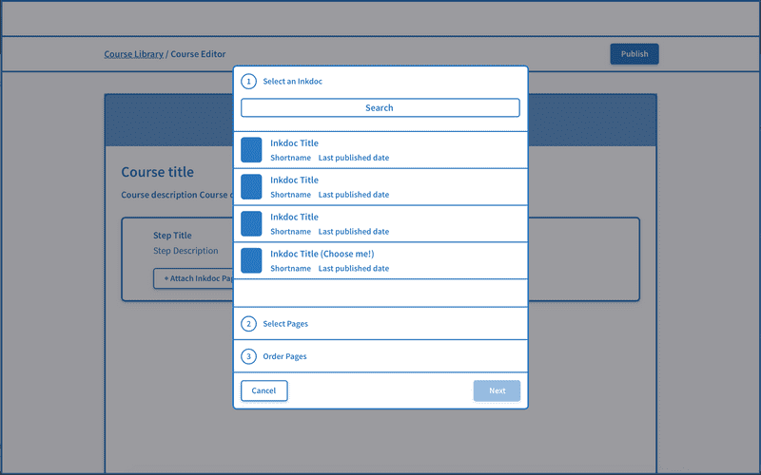The width and height of the screenshot is (761, 475).
Task: Click the Search field in the Inkdoc dialog
Action: click(x=380, y=107)
